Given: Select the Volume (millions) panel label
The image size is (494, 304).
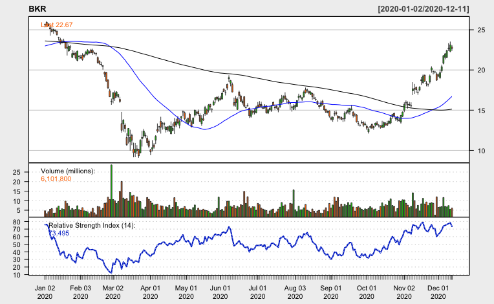Looking at the screenshot, I should (68, 171).
